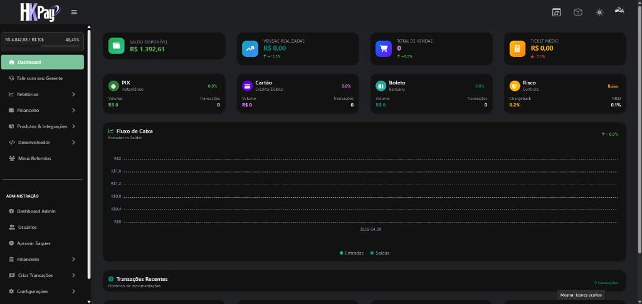
Task: Click the Total de Vendas value 0
Action: tap(399, 48)
